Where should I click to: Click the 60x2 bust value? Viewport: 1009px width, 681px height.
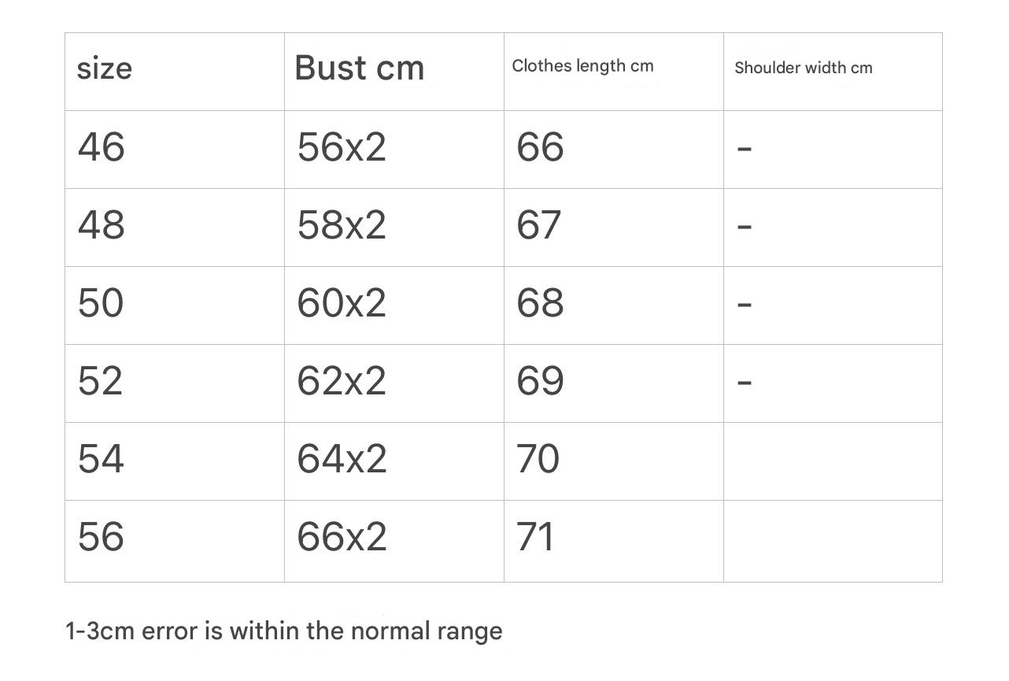[x=342, y=303]
